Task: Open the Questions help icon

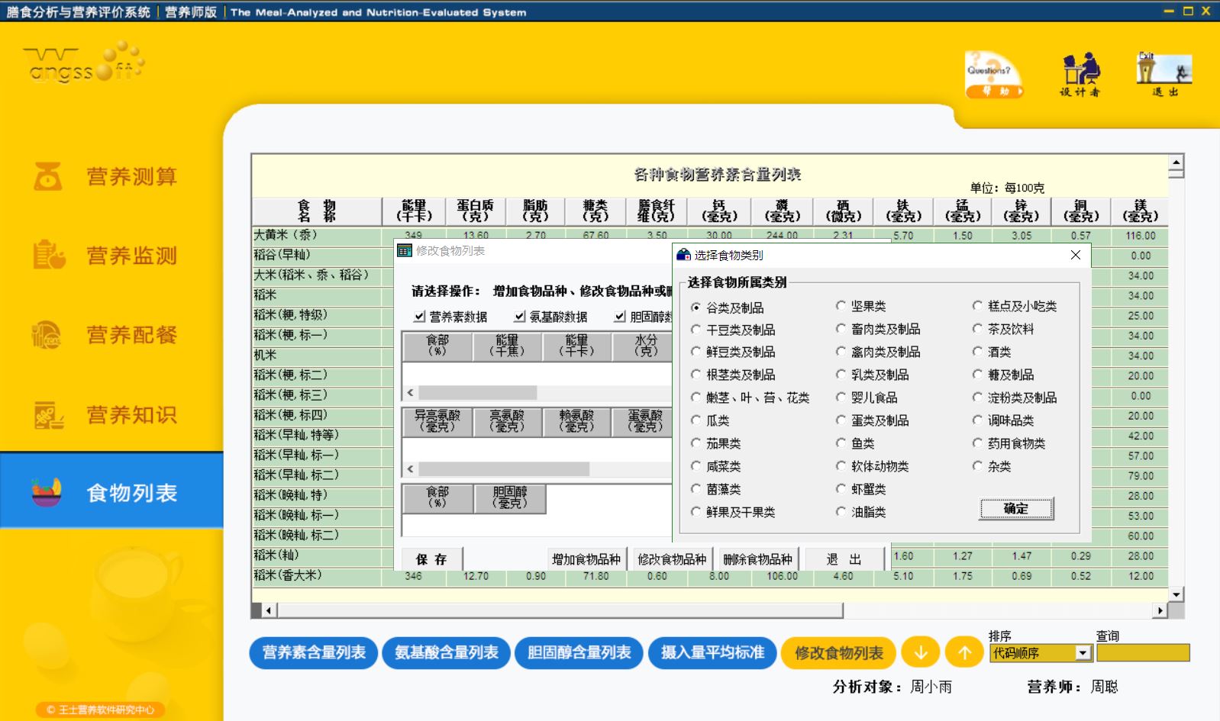Action: tap(992, 74)
